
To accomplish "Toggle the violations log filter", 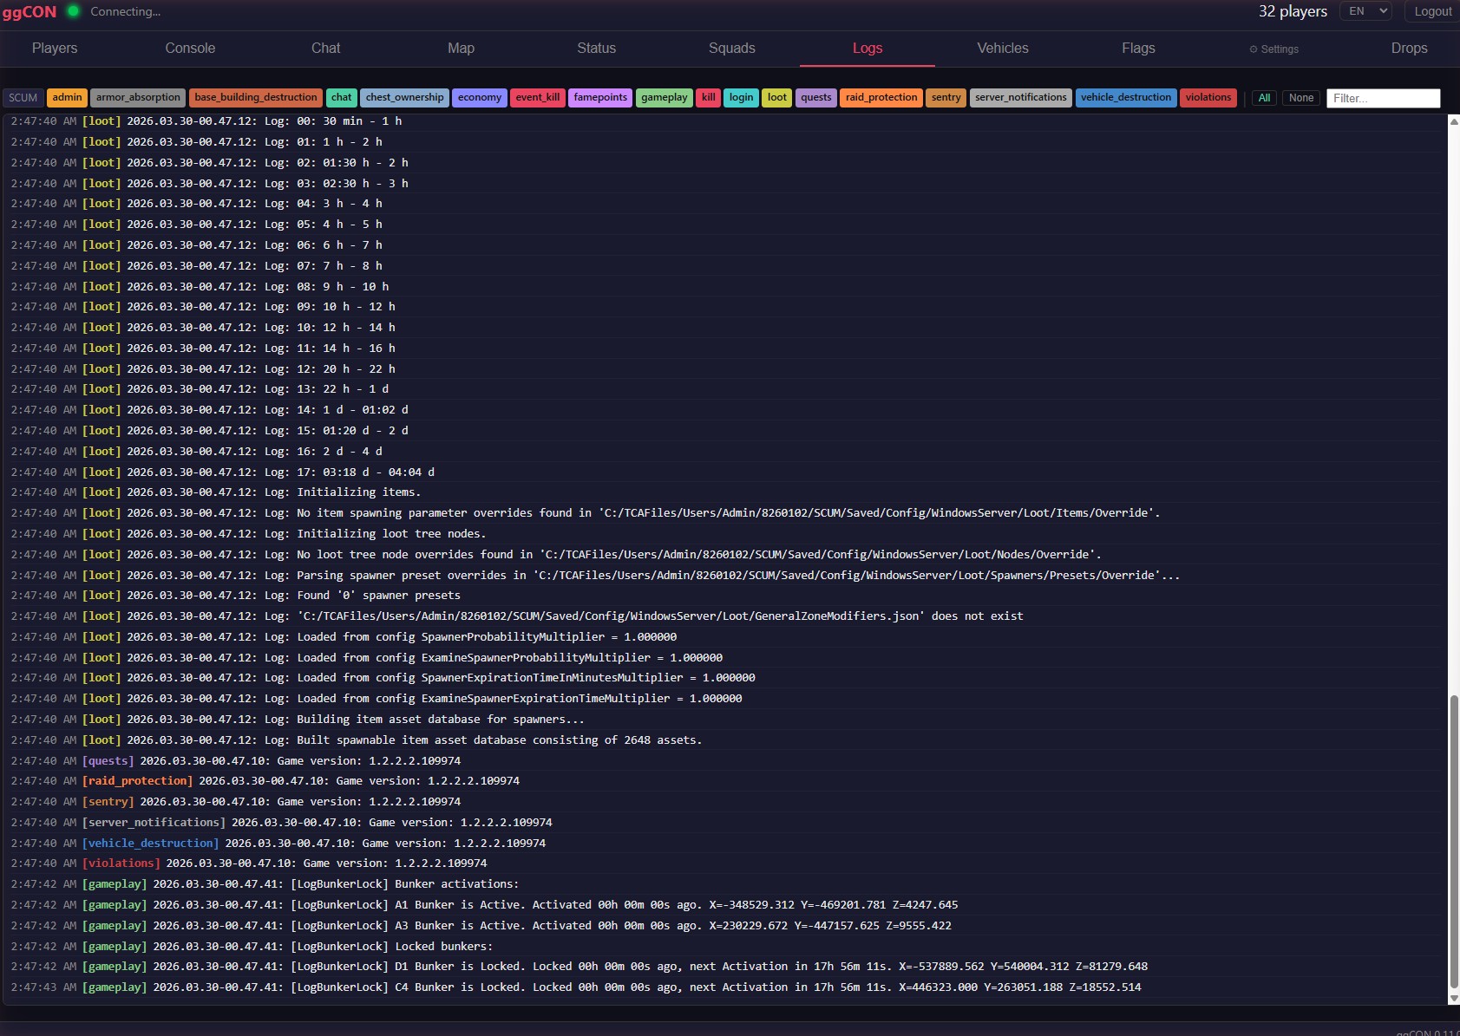I will coord(1208,98).
